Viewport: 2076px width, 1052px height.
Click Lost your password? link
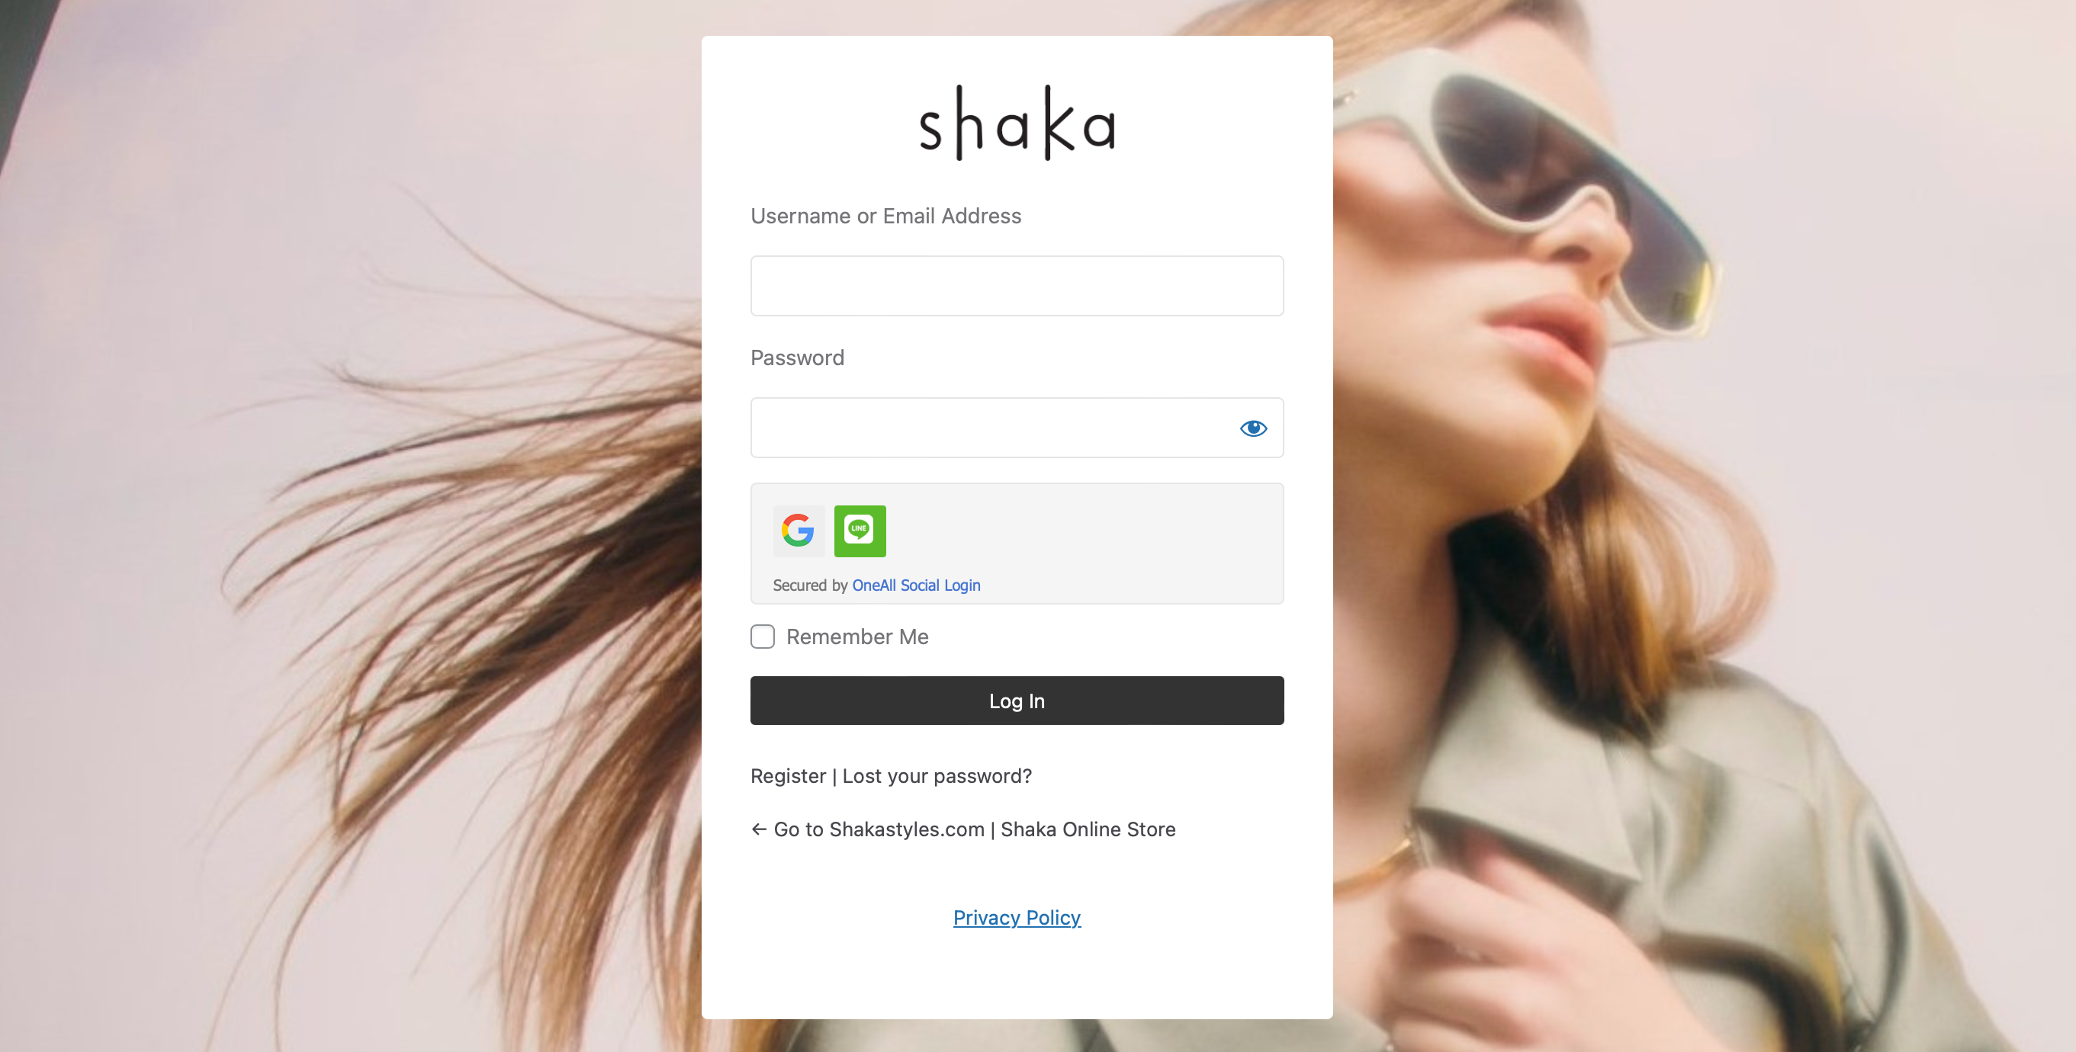(937, 776)
